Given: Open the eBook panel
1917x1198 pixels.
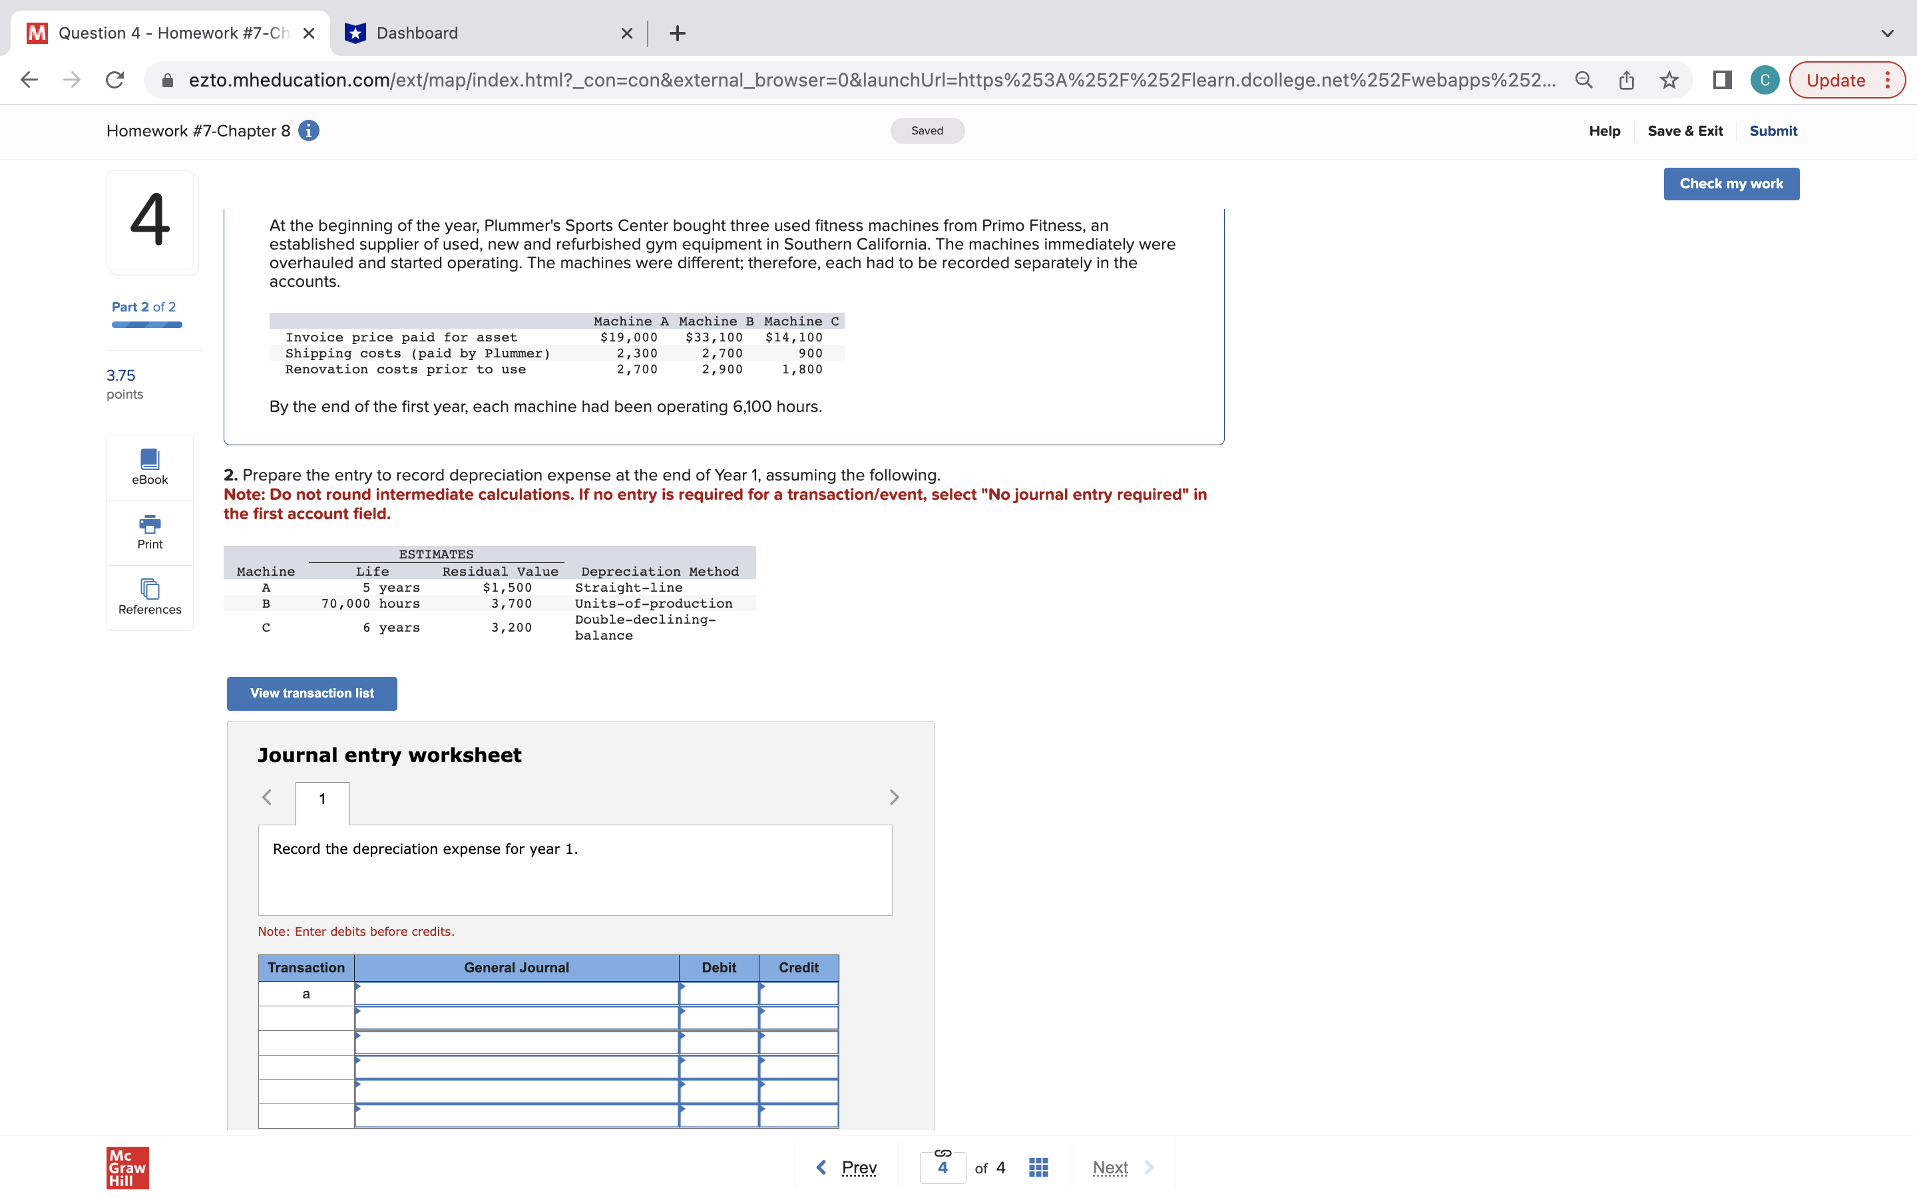Looking at the screenshot, I should 150,466.
